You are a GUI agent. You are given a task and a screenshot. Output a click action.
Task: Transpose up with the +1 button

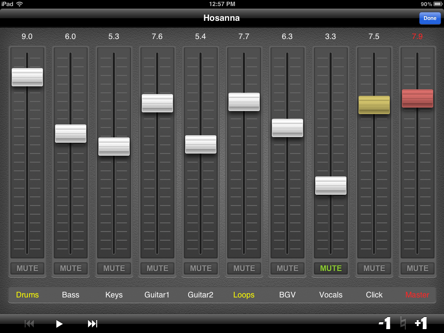tap(421, 323)
